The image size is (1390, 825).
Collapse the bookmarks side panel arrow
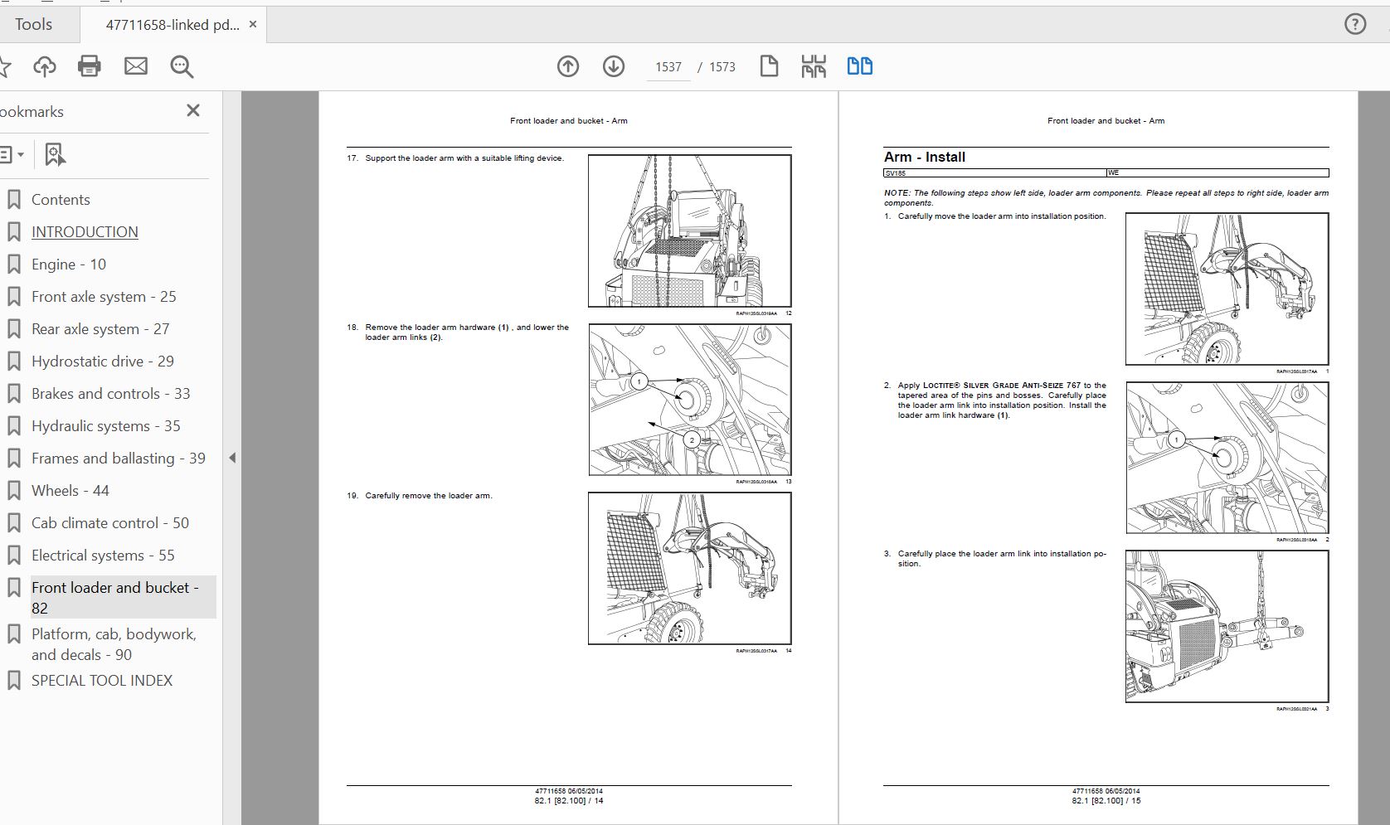[232, 458]
